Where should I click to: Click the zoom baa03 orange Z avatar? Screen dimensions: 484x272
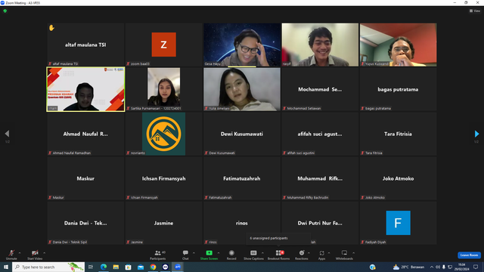point(163,45)
